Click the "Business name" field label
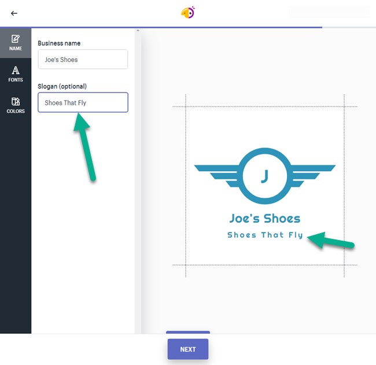The width and height of the screenshot is (376, 365). (59, 43)
